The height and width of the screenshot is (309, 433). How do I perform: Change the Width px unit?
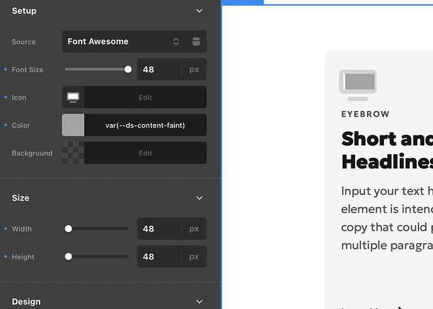tap(194, 229)
